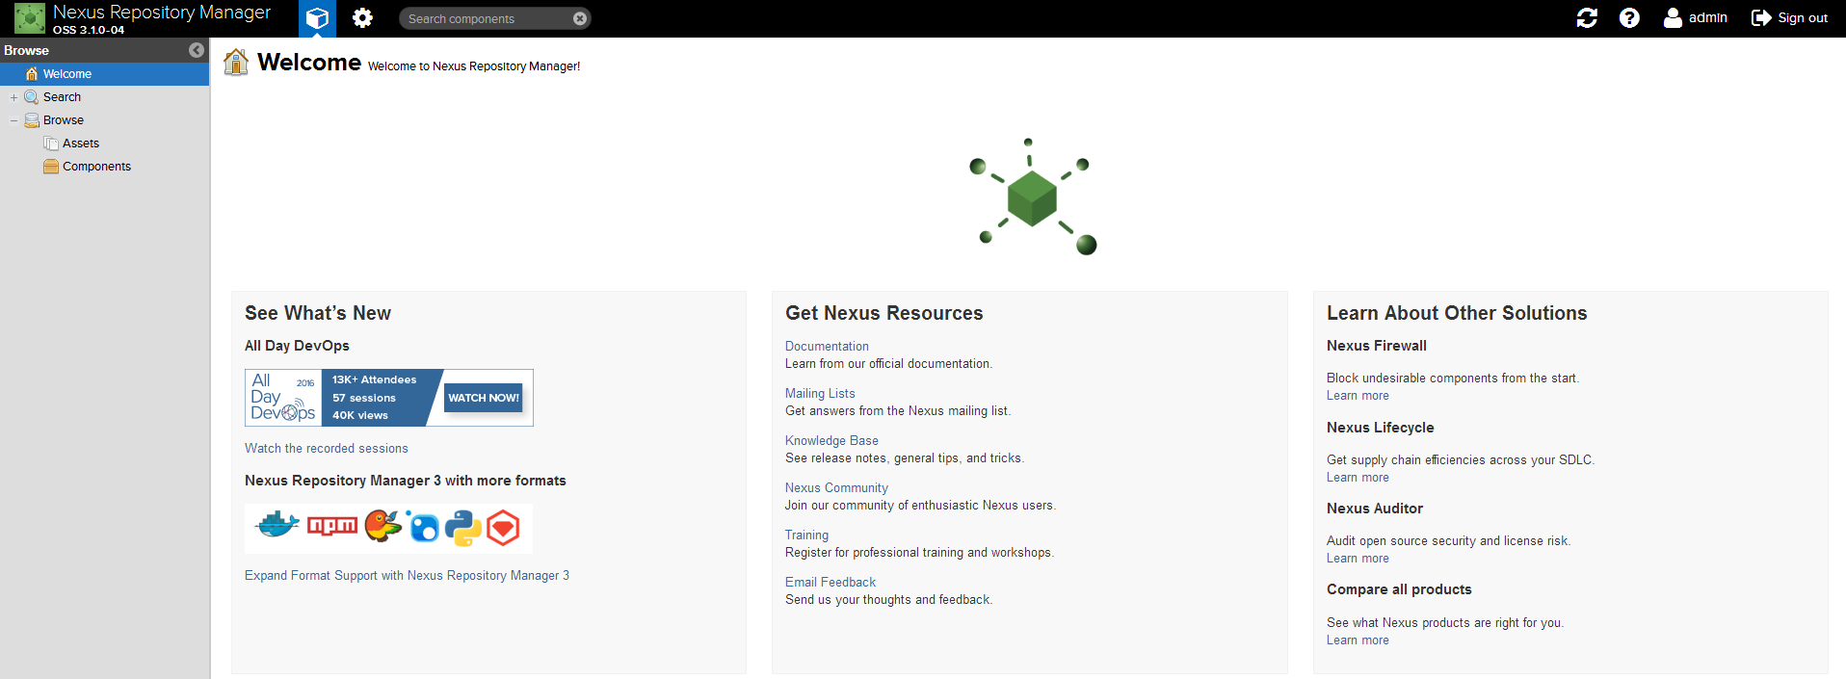Click the All Day DevOps Watch Now banner
1846x679 pixels.
[x=388, y=398]
